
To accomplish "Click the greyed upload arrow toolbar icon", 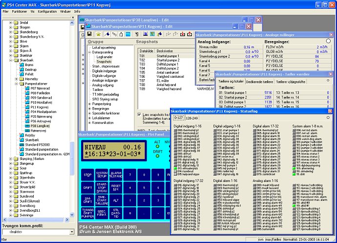I will coord(175,34).
